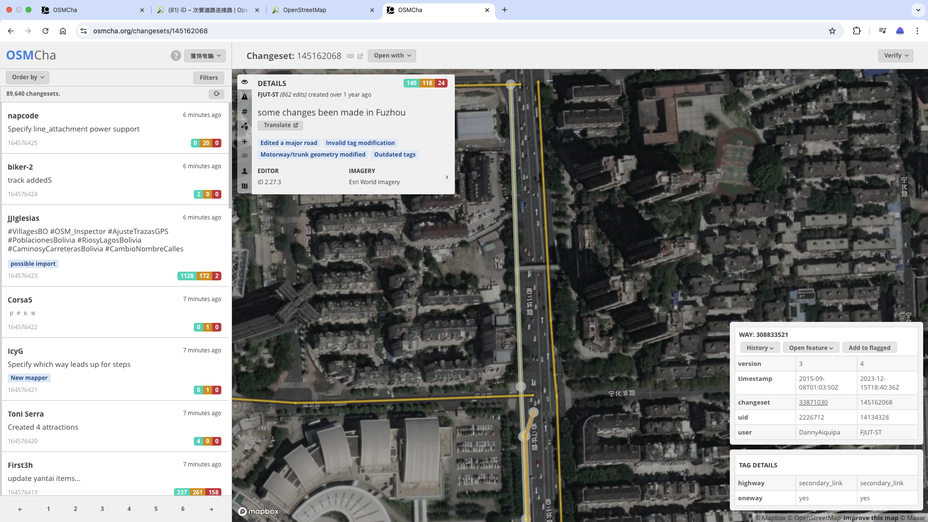This screenshot has width=928, height=522.
Task: Refresh the changesets list
Action: point(217,94)
